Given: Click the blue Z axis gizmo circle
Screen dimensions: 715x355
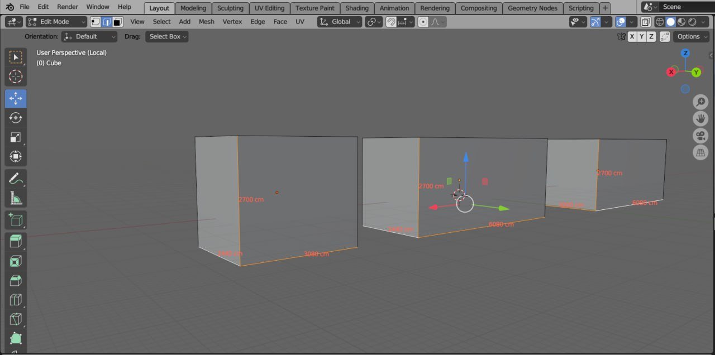Looking at the screenshot, I should [x=685, y=53].
